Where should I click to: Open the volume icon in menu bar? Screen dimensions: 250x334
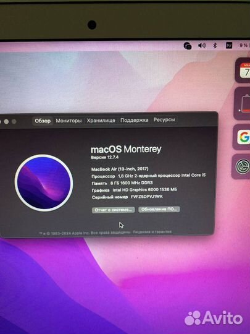coord(202,45)
